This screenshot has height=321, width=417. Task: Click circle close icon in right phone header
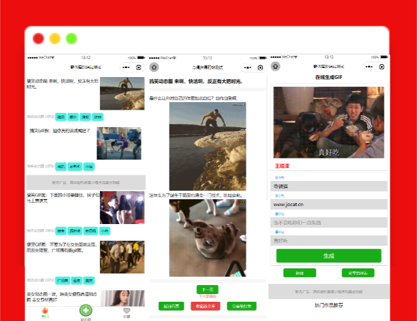point(382,67)
